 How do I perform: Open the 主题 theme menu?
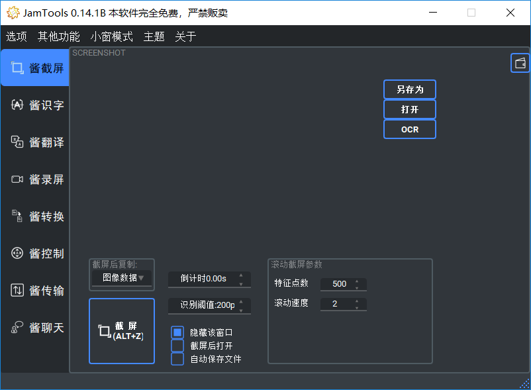pyautogui.click(x=153, y=36)
